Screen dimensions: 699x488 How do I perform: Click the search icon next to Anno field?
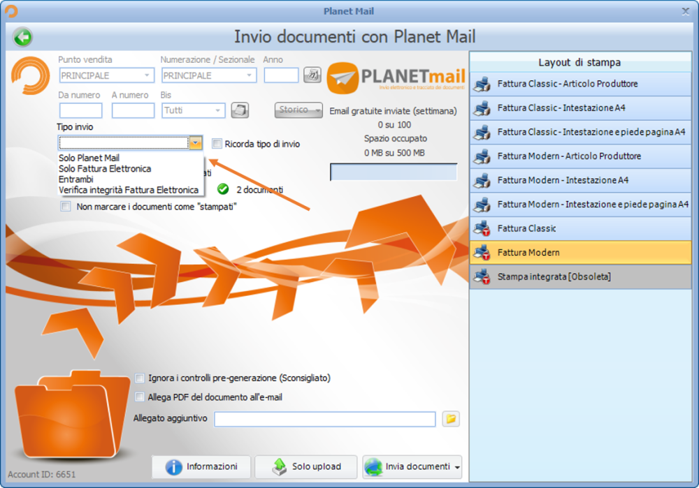point(312,75)
